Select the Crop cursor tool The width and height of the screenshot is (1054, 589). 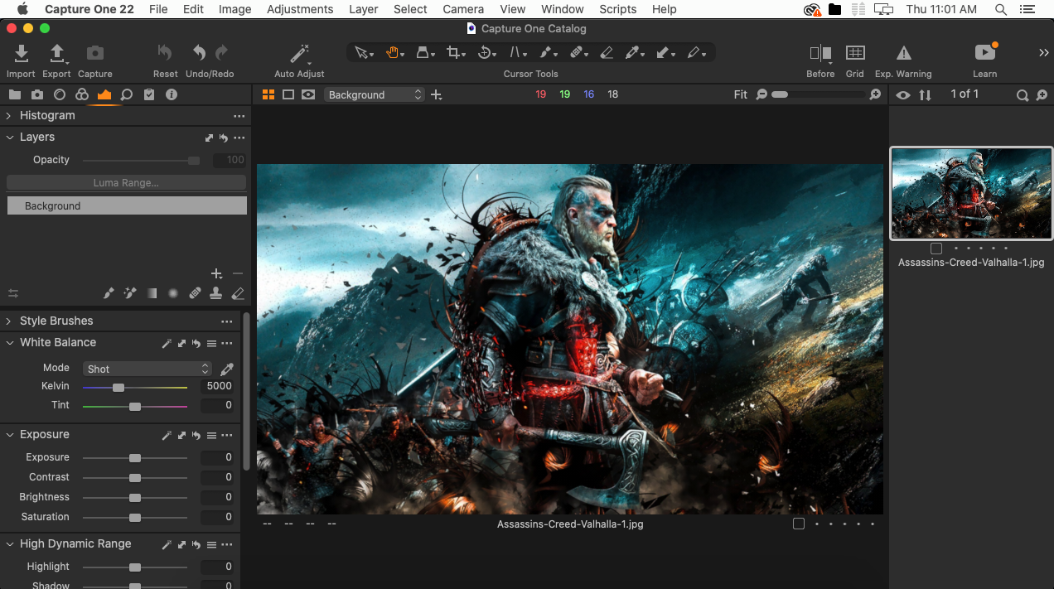453,52
